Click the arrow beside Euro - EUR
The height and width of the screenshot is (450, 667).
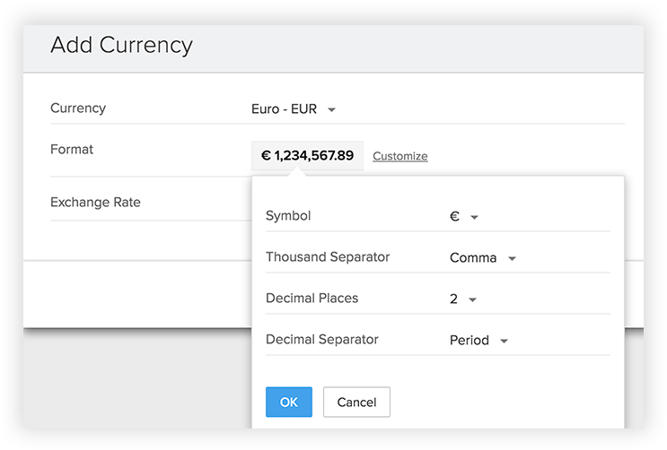tap(331, 110)
